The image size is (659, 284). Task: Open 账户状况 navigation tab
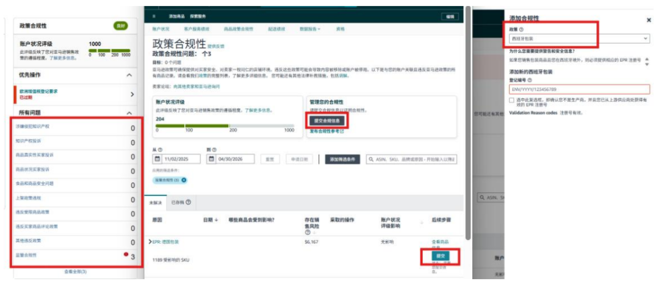161,29
